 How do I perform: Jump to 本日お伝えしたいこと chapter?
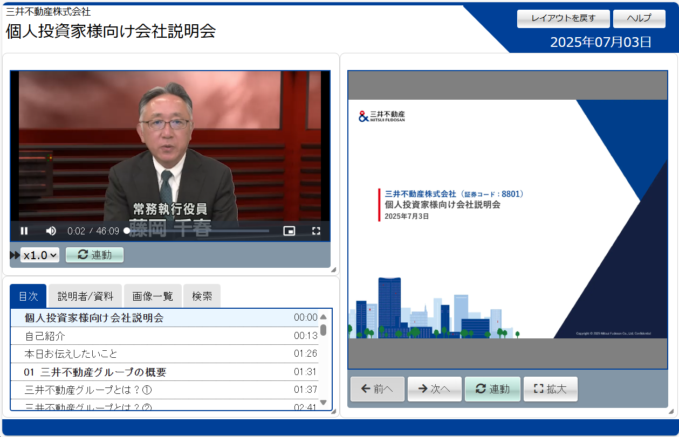(164, 354)
